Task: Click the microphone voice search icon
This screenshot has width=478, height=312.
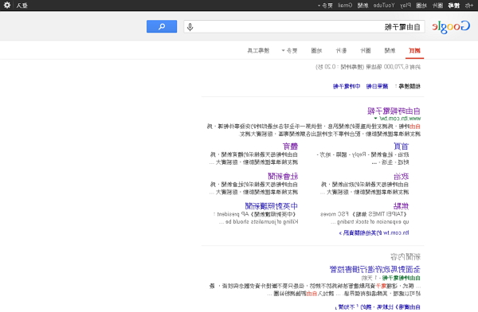Action: pos(190,27)
